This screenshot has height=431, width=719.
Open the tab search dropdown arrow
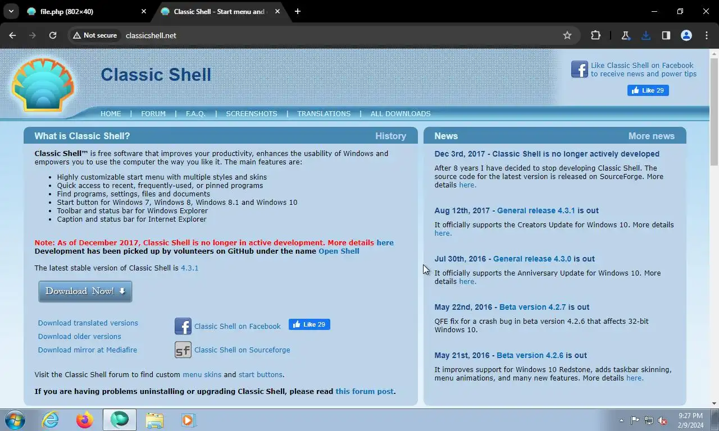(x=11, y=11)
